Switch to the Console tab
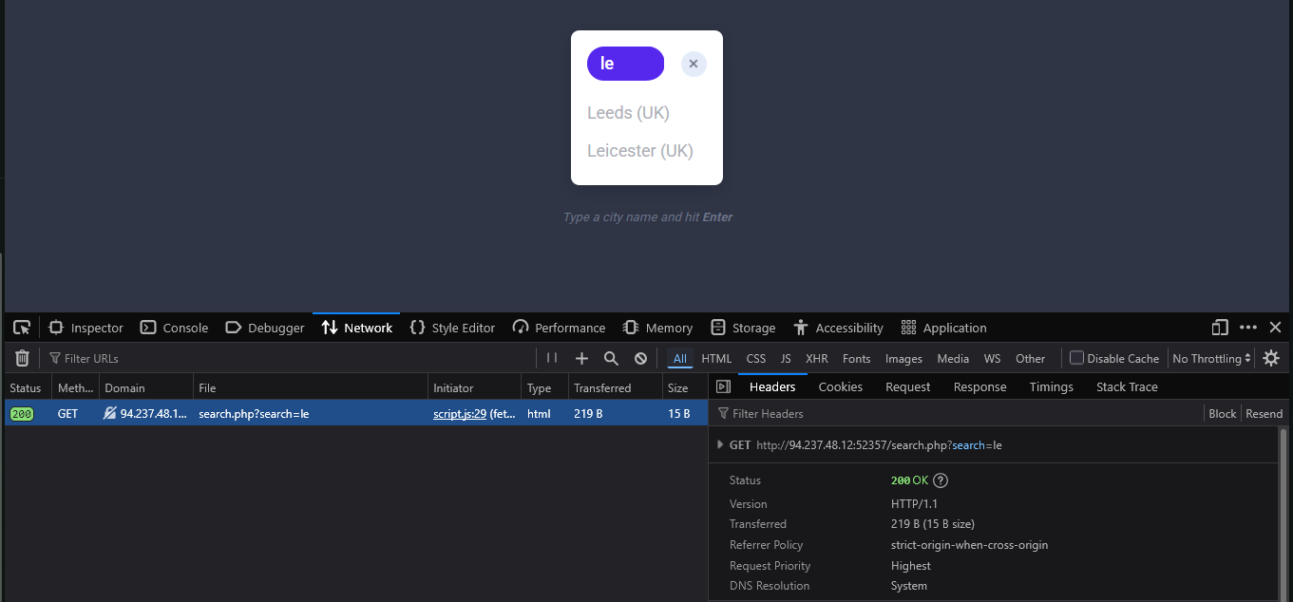The height and width of the screenshot is (602, 1293). [175, 328]
